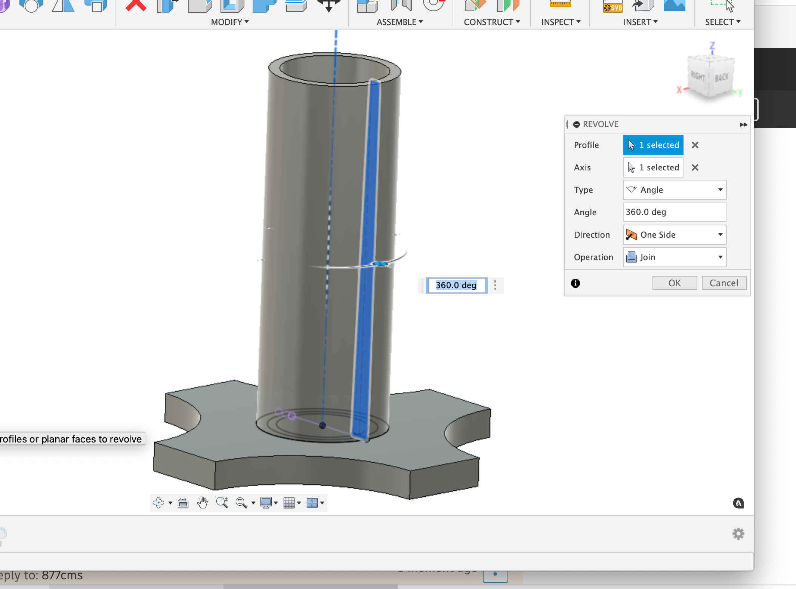Clear the selected Profile with the X
Viewport: 796px width, 589px height.
pos(695,145)
